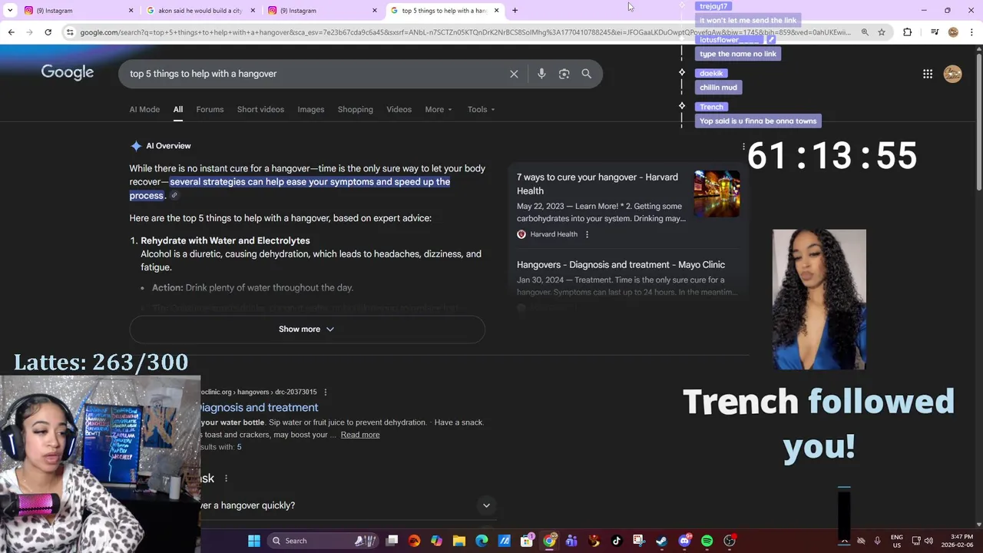Screen dimensions: 983x553
Task: Expand AI Overview with Show more
Action: 307,329
